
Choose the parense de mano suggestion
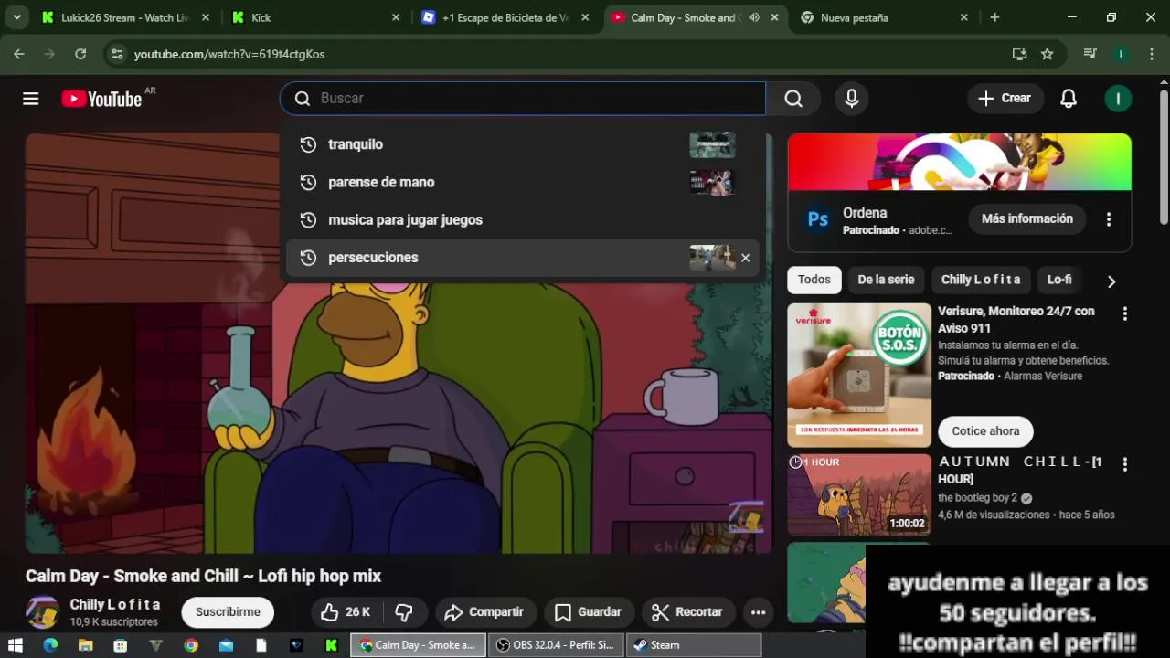point(523,182)
